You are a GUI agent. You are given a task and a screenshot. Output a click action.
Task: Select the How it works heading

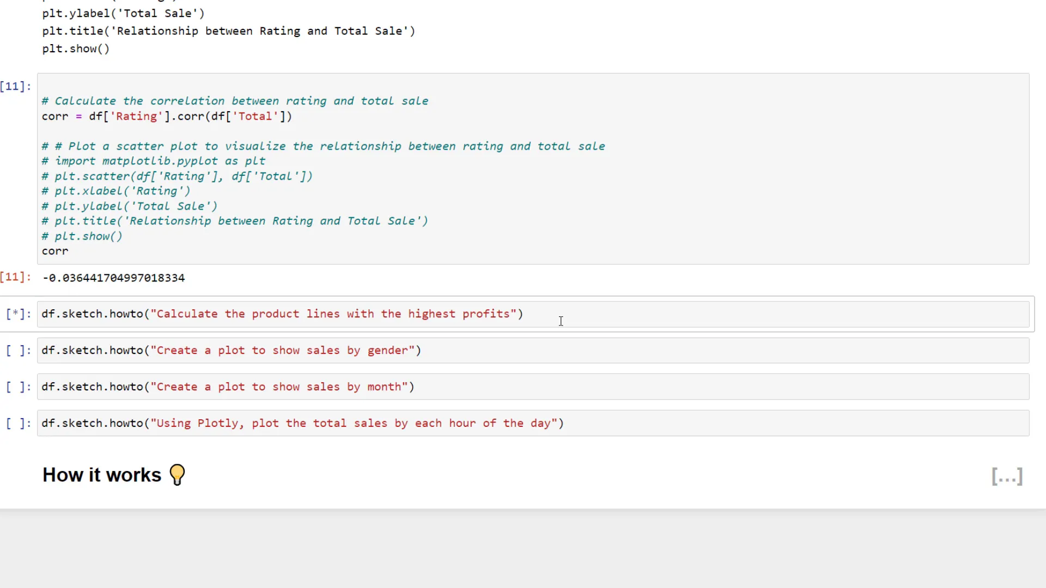click(102, 475)
